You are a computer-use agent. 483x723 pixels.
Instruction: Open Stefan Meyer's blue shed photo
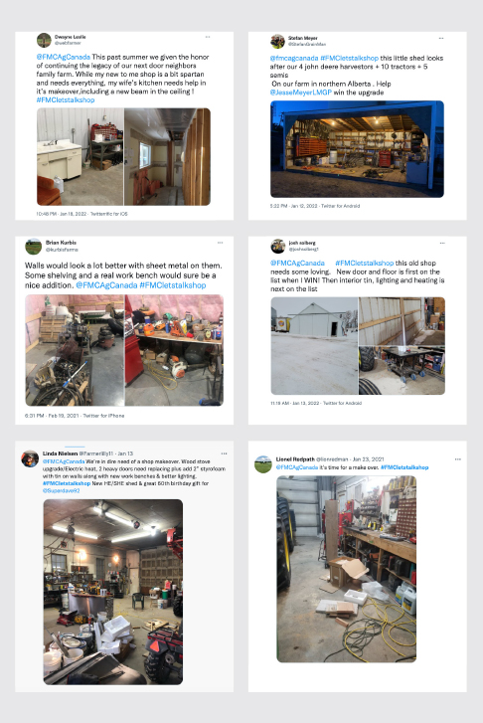357,149
